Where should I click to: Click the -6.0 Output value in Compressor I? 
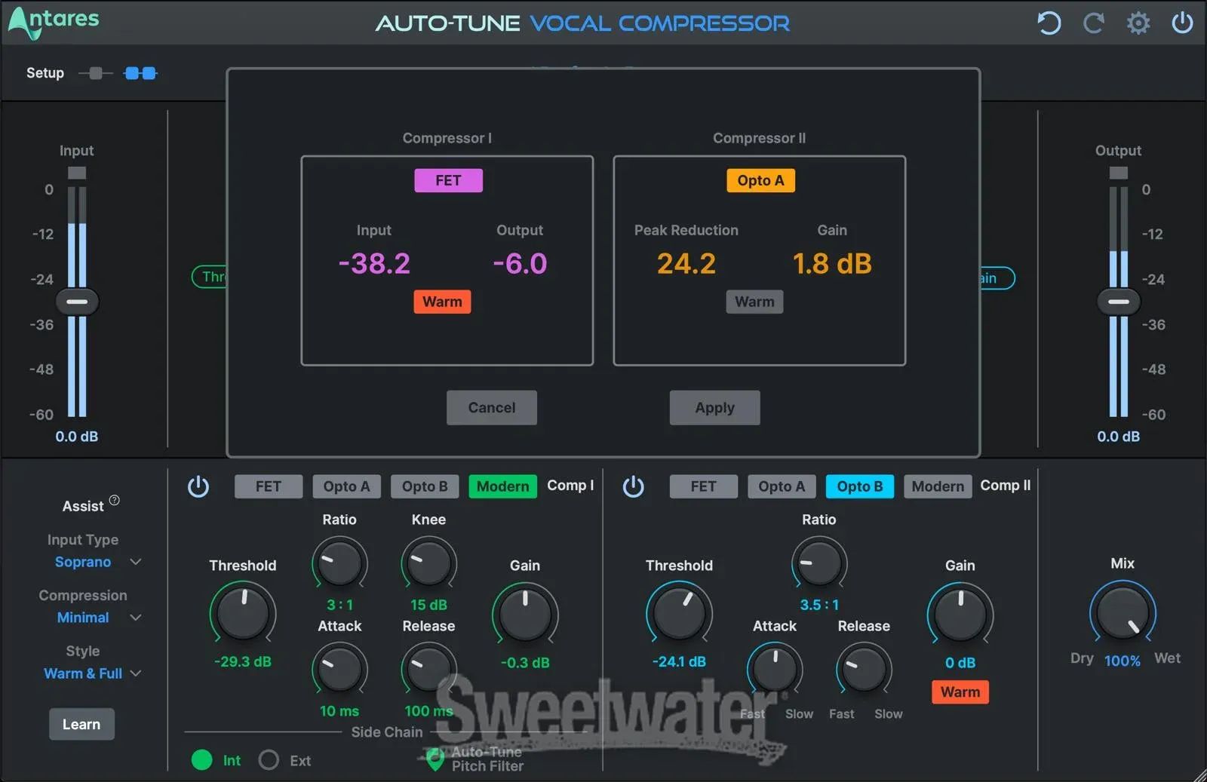pyautogui.click(x=520, y=263)
